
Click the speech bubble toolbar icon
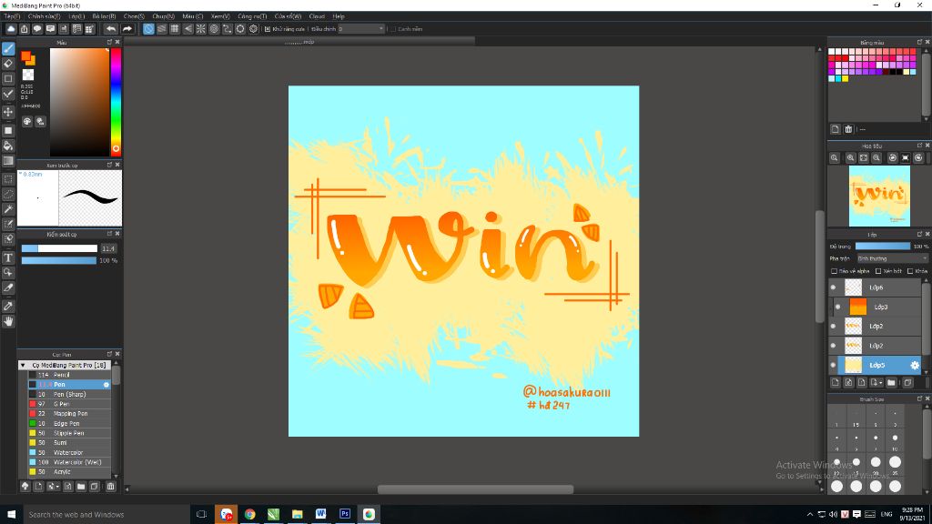click(37, 28)
